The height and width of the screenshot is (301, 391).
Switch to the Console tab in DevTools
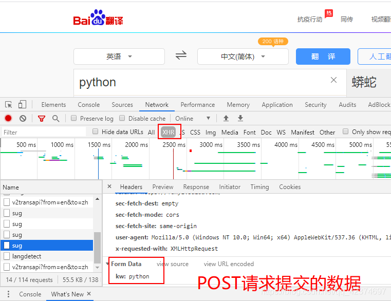(x=89, y=105)
